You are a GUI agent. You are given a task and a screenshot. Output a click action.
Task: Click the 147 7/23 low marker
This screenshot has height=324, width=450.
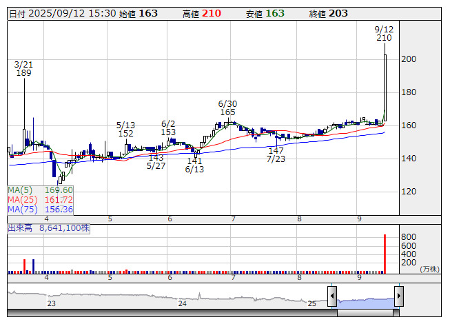(276, 154)
